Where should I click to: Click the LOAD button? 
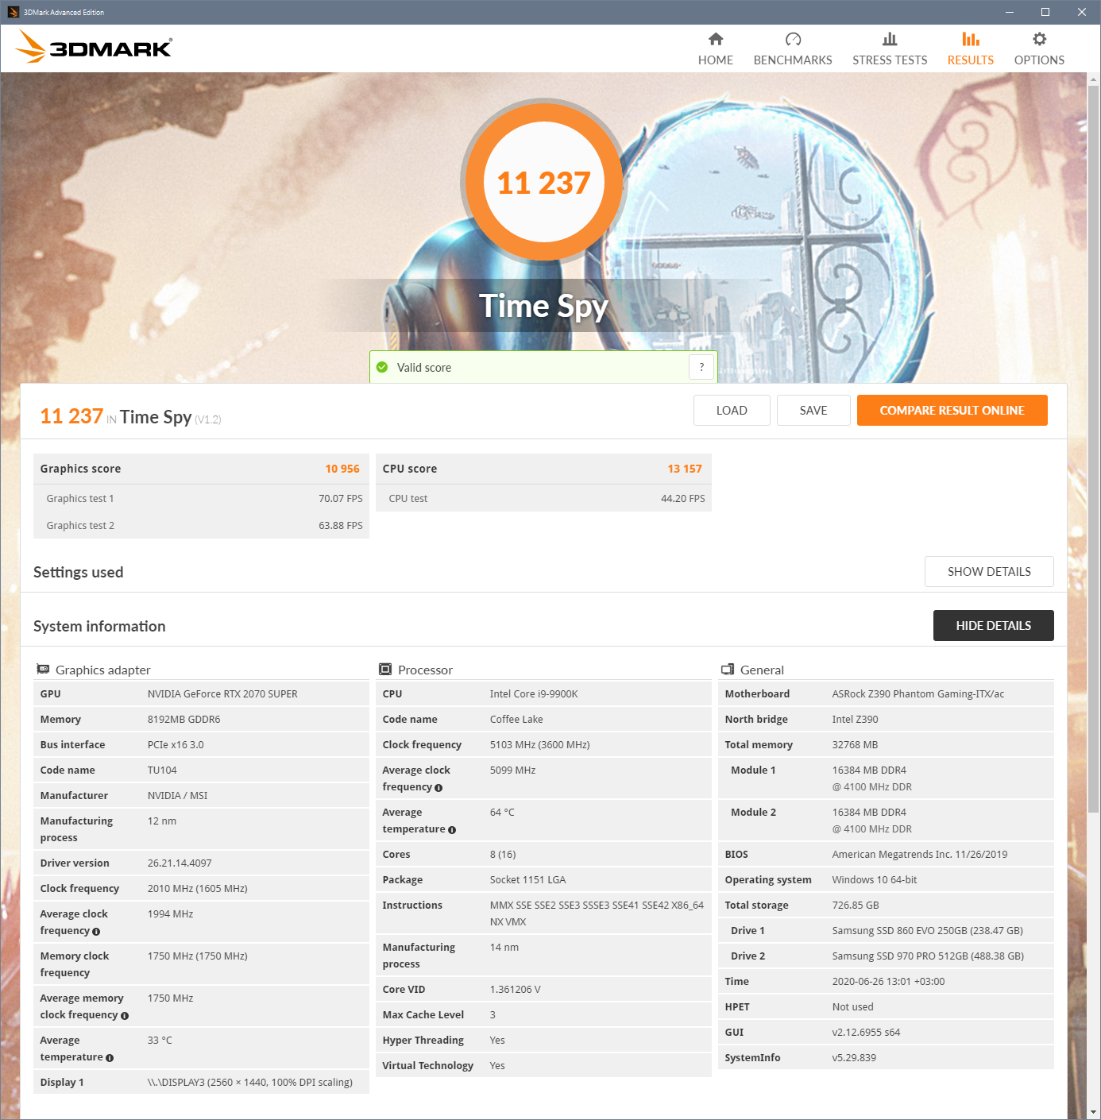click(732, 411)
